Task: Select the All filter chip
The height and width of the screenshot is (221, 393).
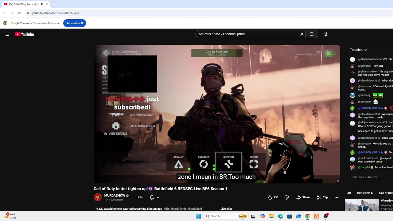Action: [349, 193]
